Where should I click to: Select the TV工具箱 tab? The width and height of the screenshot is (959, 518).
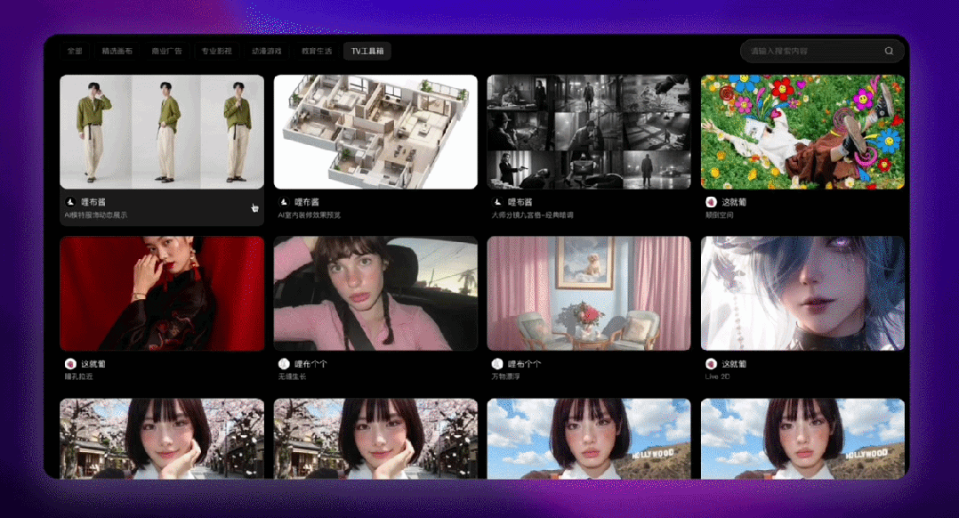pos(368,52)
